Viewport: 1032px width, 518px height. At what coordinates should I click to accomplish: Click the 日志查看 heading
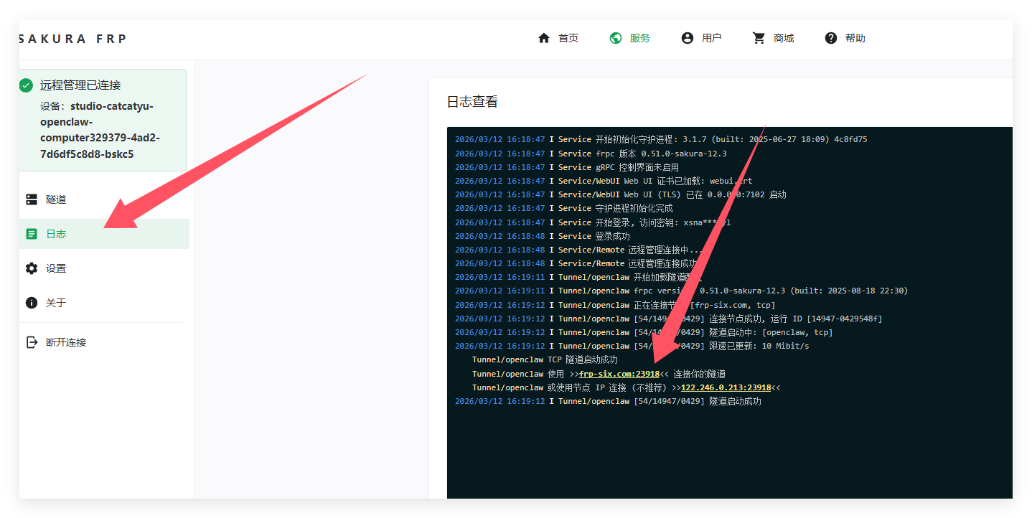472,102
